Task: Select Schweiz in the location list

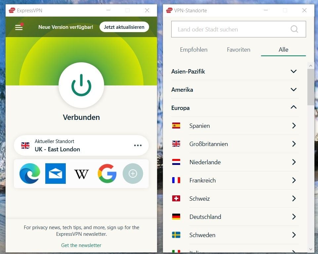Action: 235,198
